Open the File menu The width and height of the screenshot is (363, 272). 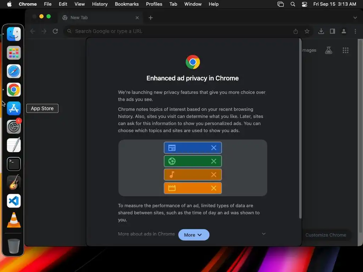coord(48,4)
